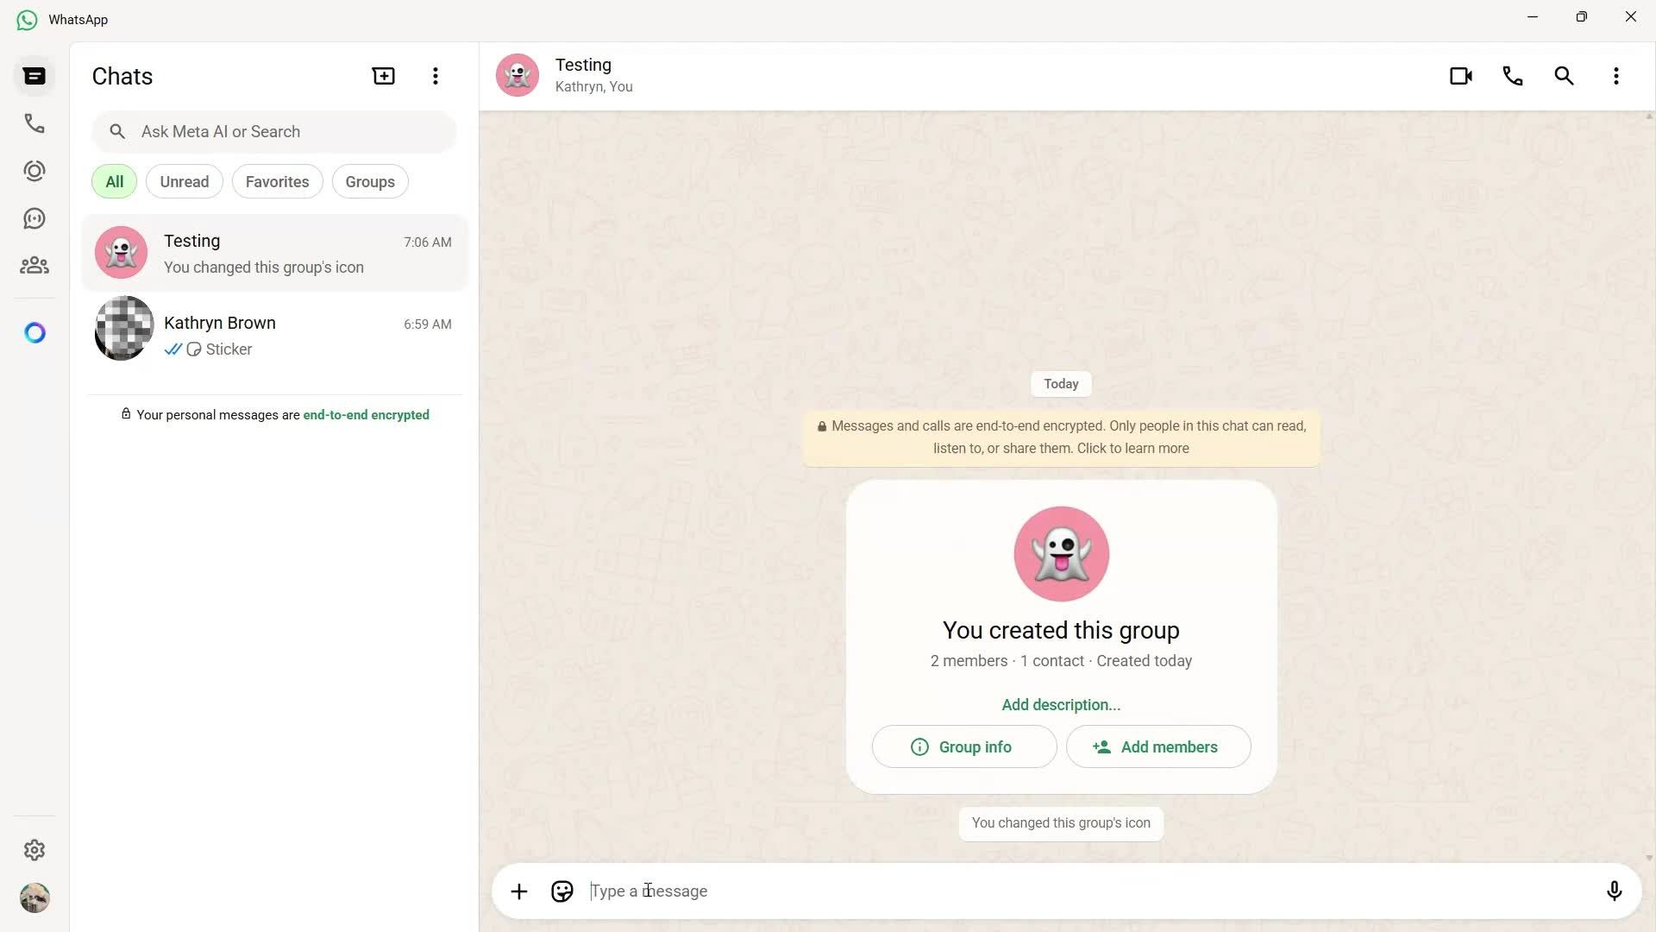Enable the Groups filter
The height and width of the screenshot is (932, 1656).
click(369, 181)
